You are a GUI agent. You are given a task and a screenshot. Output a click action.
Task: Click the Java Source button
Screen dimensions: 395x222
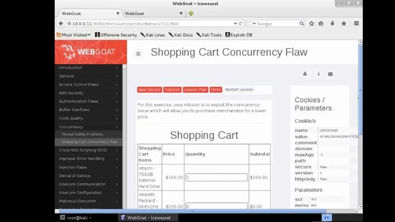point(149,89)
